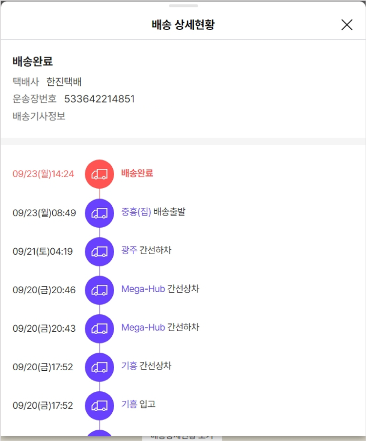Image resolution: width=366 pixels, height=441 pixels.
Task: Click the 광주 location link
Action: tap(129, 250)
